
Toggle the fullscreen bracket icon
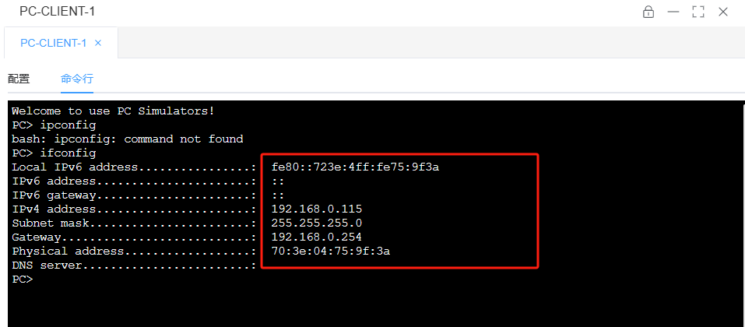(698, 12)
